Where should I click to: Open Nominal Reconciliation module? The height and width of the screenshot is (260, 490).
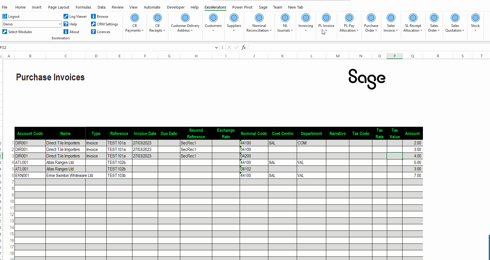point(259,23)
